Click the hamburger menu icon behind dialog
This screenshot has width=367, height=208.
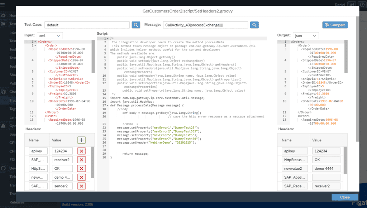(3, 5)
